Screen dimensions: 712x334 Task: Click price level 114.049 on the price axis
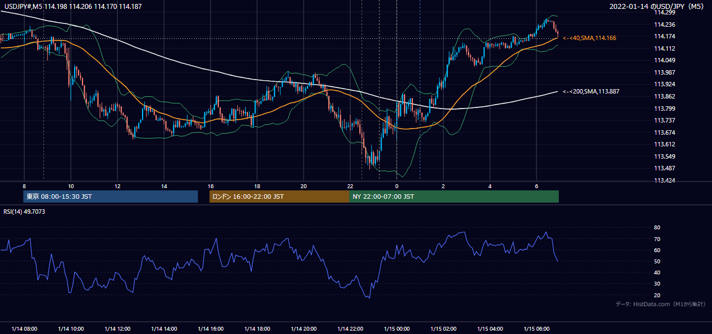(x=665, y=60)
